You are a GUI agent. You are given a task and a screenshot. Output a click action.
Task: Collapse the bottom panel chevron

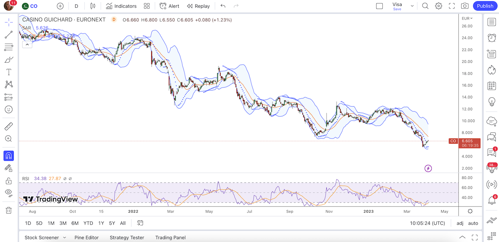click(462, 237)
